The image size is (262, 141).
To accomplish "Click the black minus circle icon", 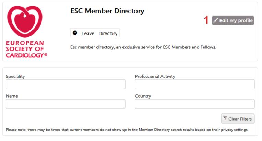I will coord(75,33).
